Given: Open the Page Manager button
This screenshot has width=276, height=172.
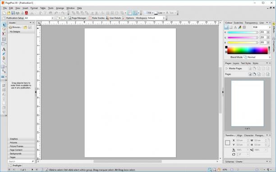Looking at the screenshot, I should click(x=77, y=18).
